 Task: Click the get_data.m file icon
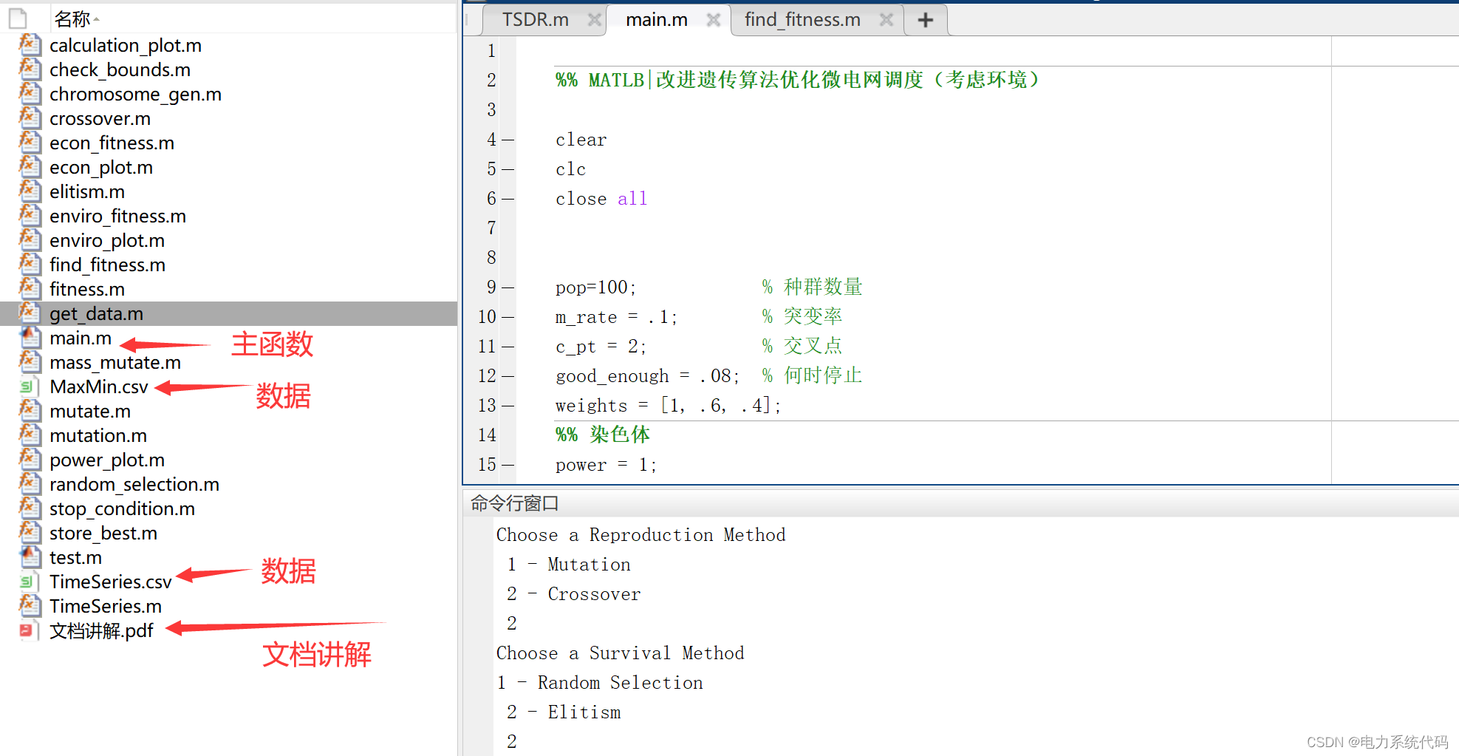(x=30, y=313)
